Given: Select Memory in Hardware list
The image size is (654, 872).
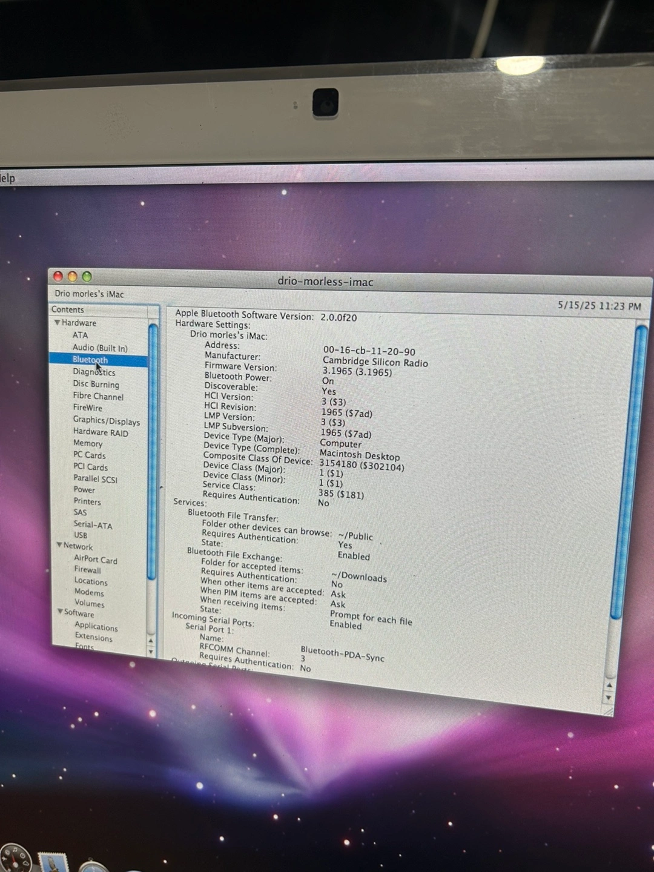Looking at the screenshot, I should coord(88,443).
